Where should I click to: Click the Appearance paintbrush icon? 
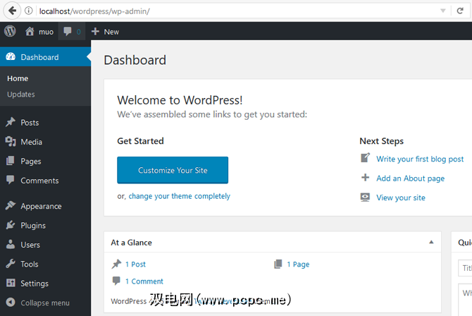click(10, 207)
